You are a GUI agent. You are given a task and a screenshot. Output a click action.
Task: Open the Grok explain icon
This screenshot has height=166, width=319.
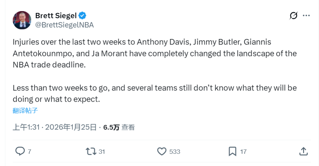[293, 16]
